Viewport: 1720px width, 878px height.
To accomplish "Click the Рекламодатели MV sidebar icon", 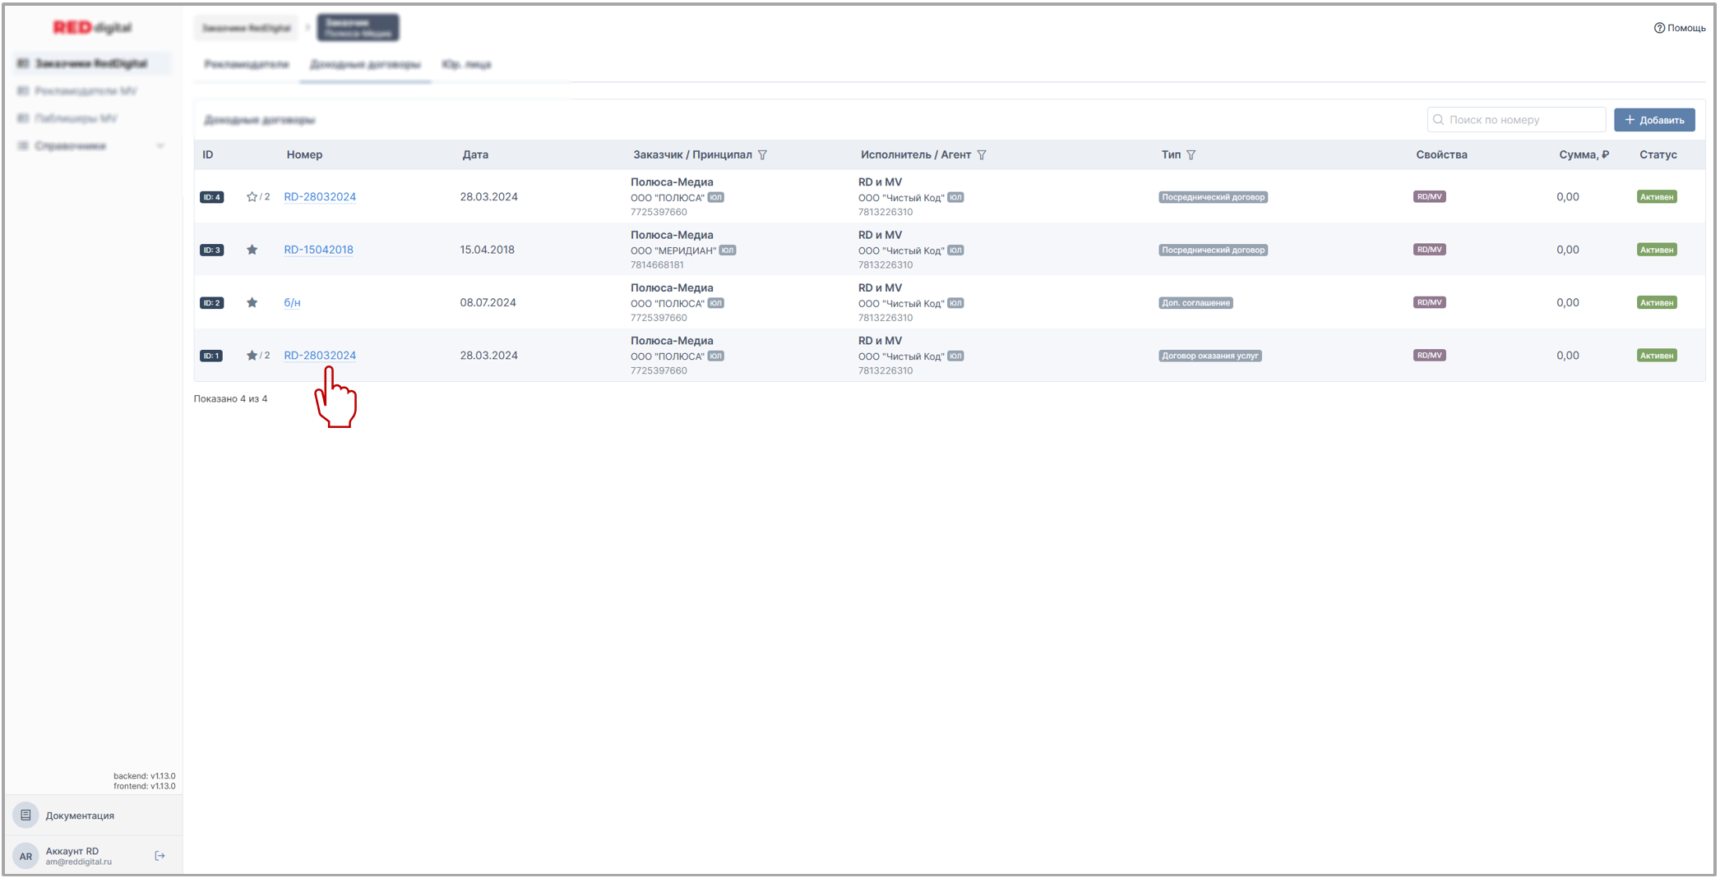I will (x=23, y=91).
